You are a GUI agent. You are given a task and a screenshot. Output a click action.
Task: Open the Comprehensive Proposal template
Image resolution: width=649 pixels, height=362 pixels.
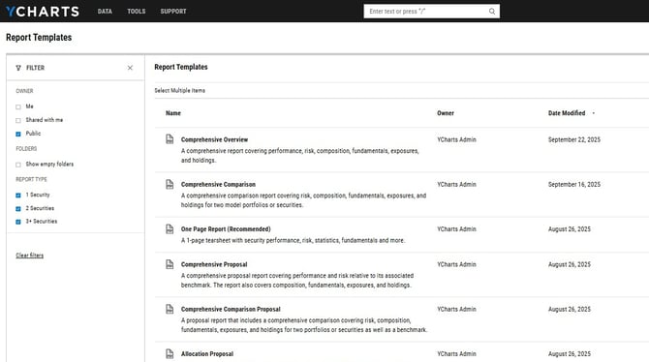[214, 264]
